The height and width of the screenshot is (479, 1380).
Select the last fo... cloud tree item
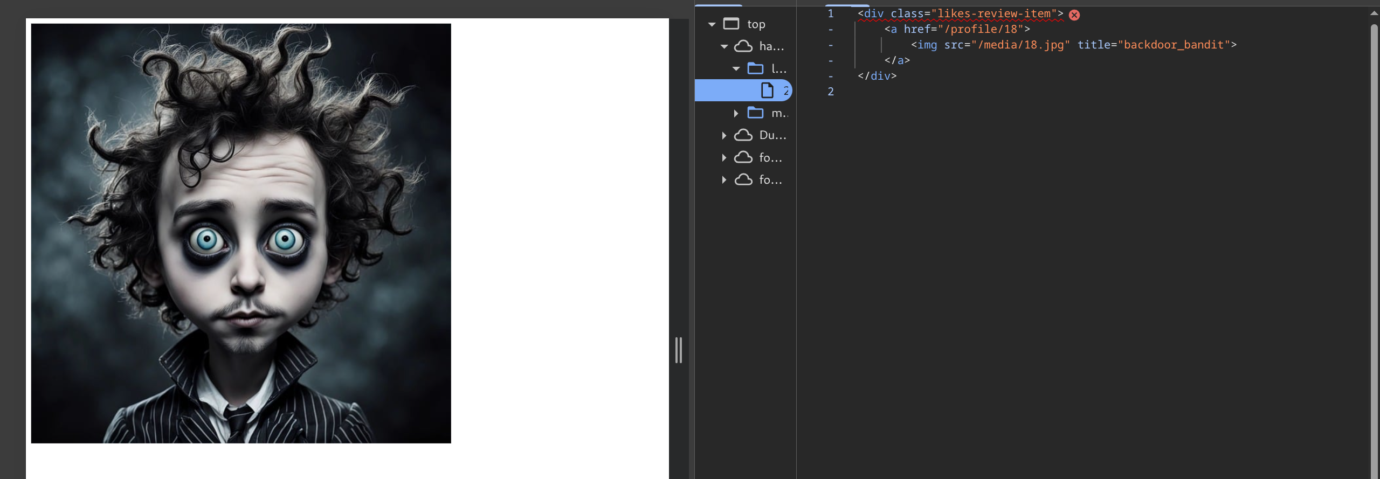point(770,180)
